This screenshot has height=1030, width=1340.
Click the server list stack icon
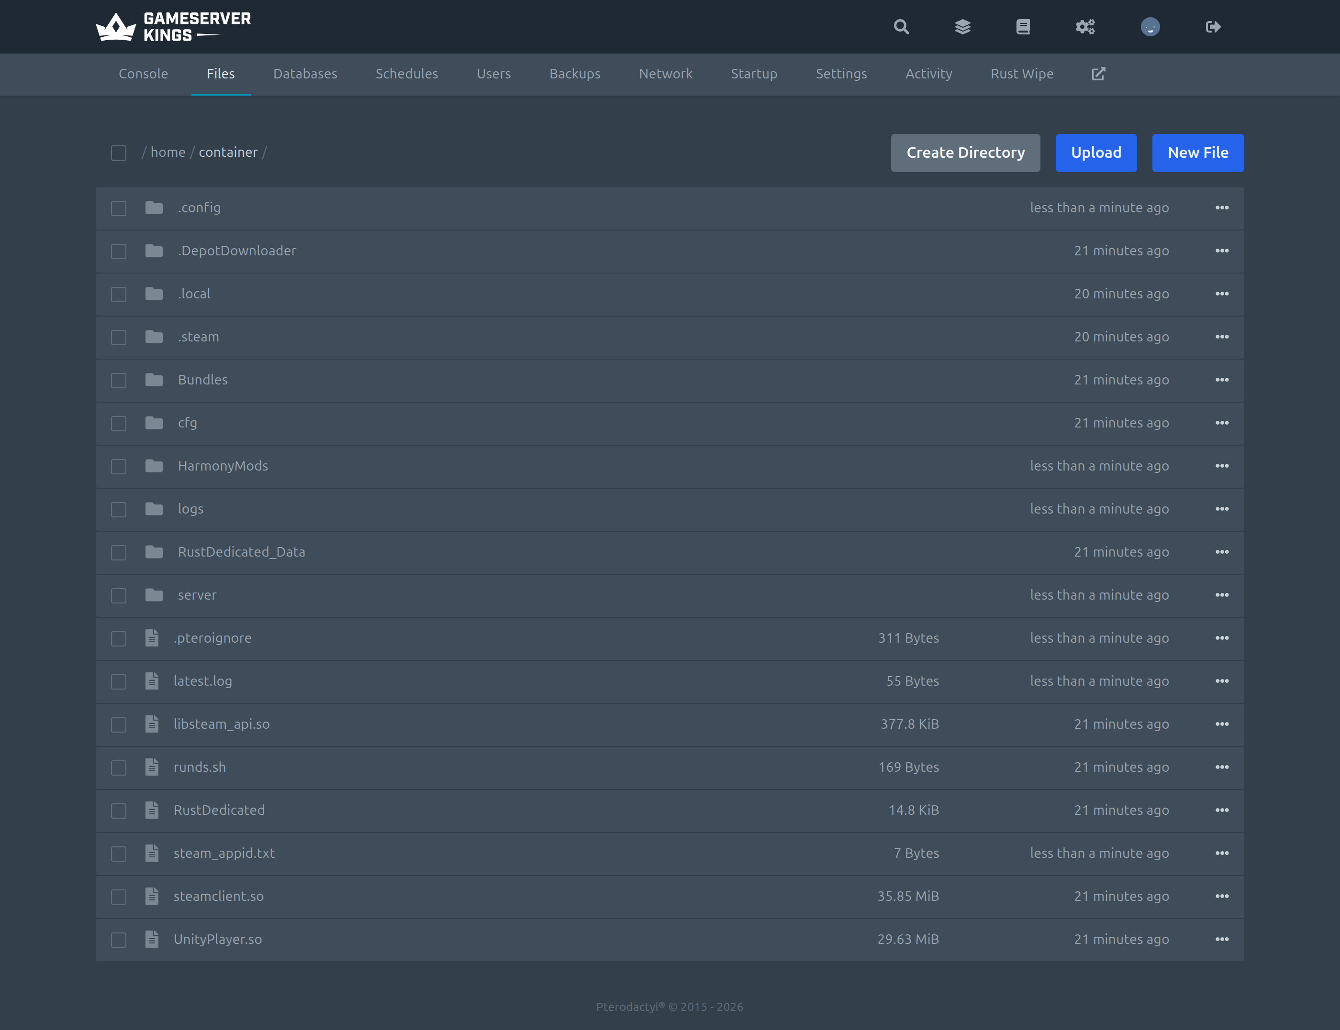(x=963, y=26)
